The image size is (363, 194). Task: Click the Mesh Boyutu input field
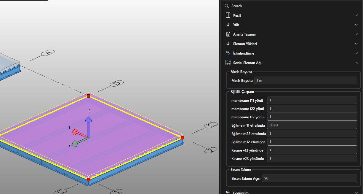[x=306, y=80]
